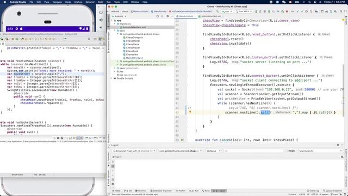This screenshot has width=348, height=196.
Task: Open the Profiler tool window
Action: [181, 191]
